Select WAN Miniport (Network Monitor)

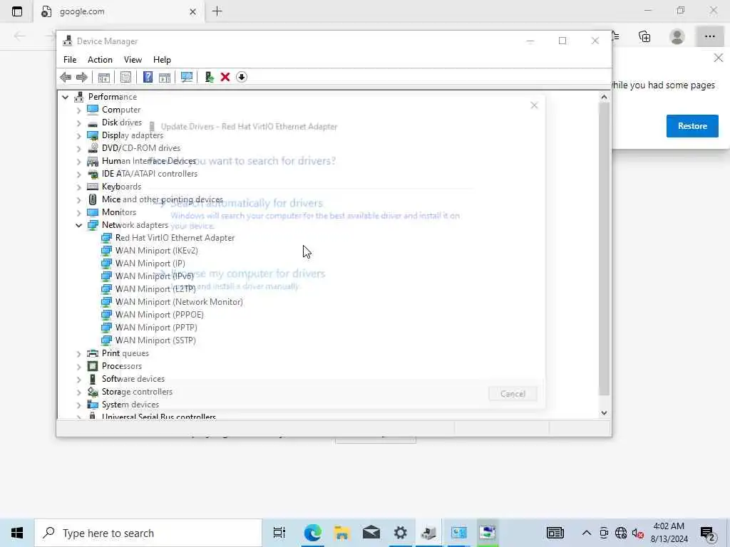pos(179,302)
